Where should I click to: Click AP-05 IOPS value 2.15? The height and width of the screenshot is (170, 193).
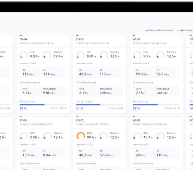[x=140, y=93]
